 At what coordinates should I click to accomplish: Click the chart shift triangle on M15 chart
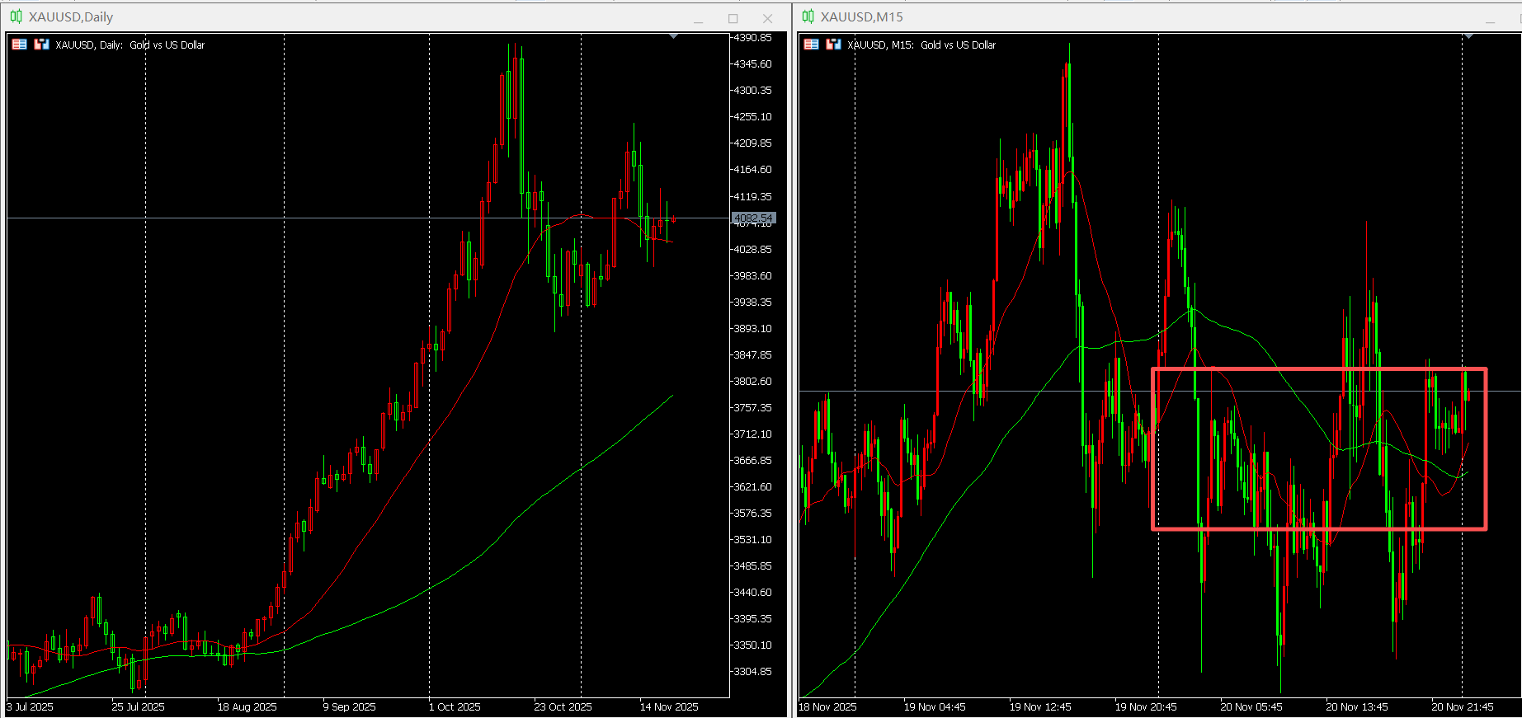(x=1468, y=36)
